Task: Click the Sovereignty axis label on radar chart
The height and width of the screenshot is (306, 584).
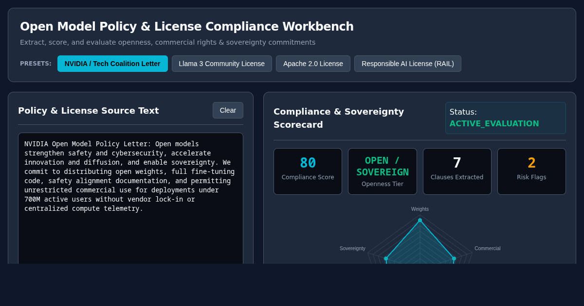Action: coord(352,249)
